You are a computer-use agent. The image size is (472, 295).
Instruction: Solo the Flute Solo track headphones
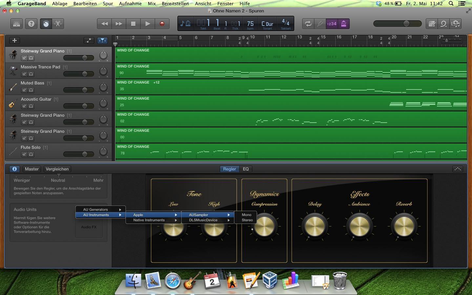pyautogui.click(x=31, y=155)
